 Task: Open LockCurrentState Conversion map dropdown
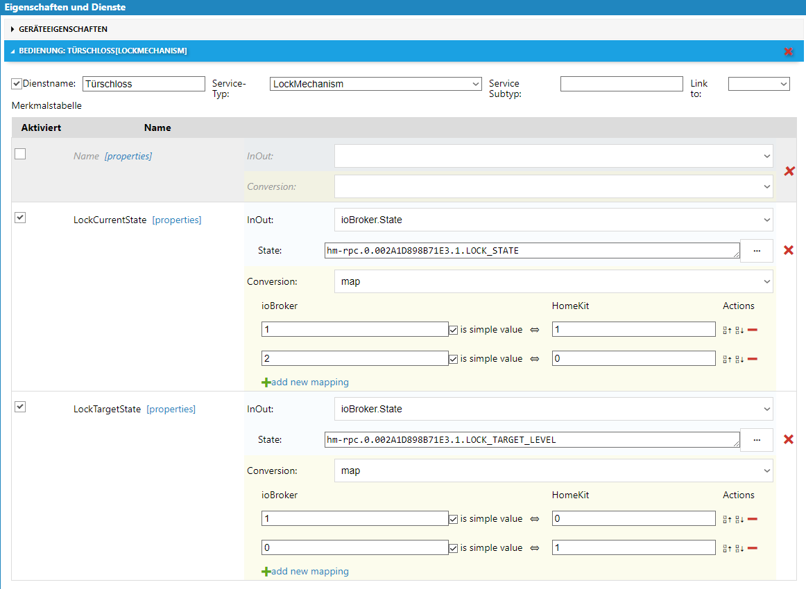tap(553, 282)
